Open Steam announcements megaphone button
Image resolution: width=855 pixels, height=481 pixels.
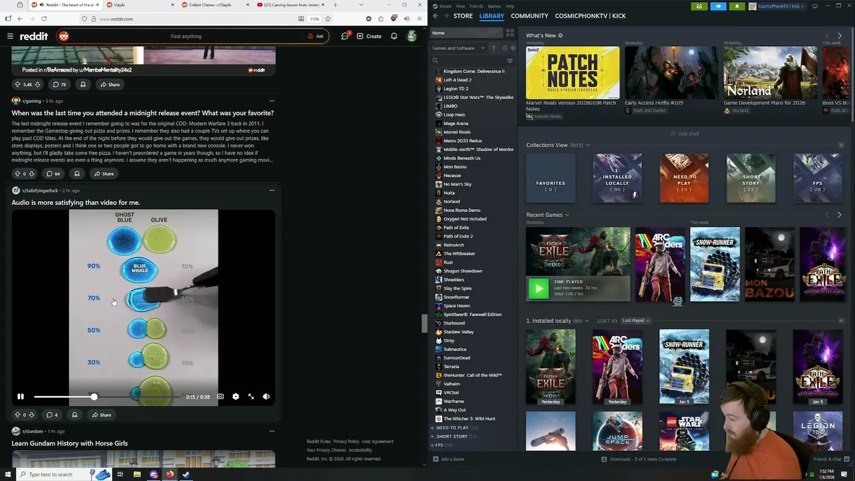click(x=718, y=6)
